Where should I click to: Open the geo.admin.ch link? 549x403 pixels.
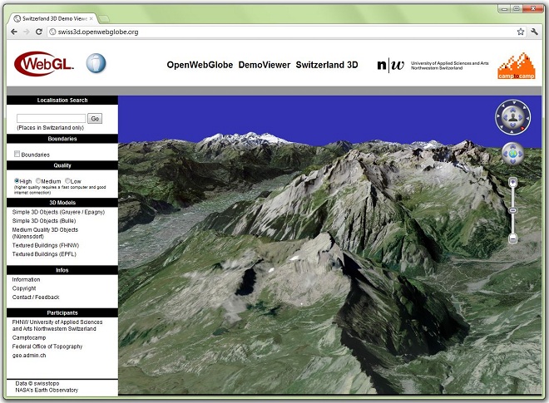(29, 355)
